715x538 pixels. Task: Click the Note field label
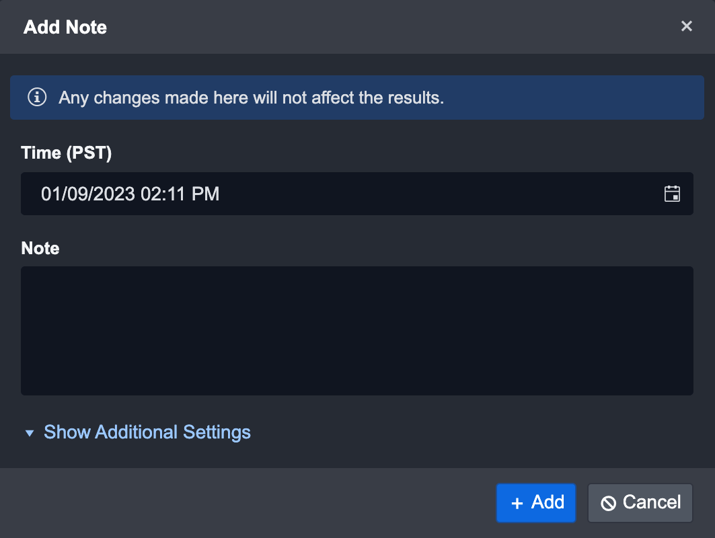pos(40,248)
